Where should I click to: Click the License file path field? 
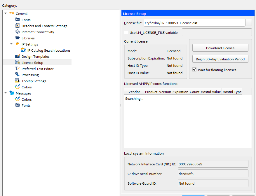(194, 23)
